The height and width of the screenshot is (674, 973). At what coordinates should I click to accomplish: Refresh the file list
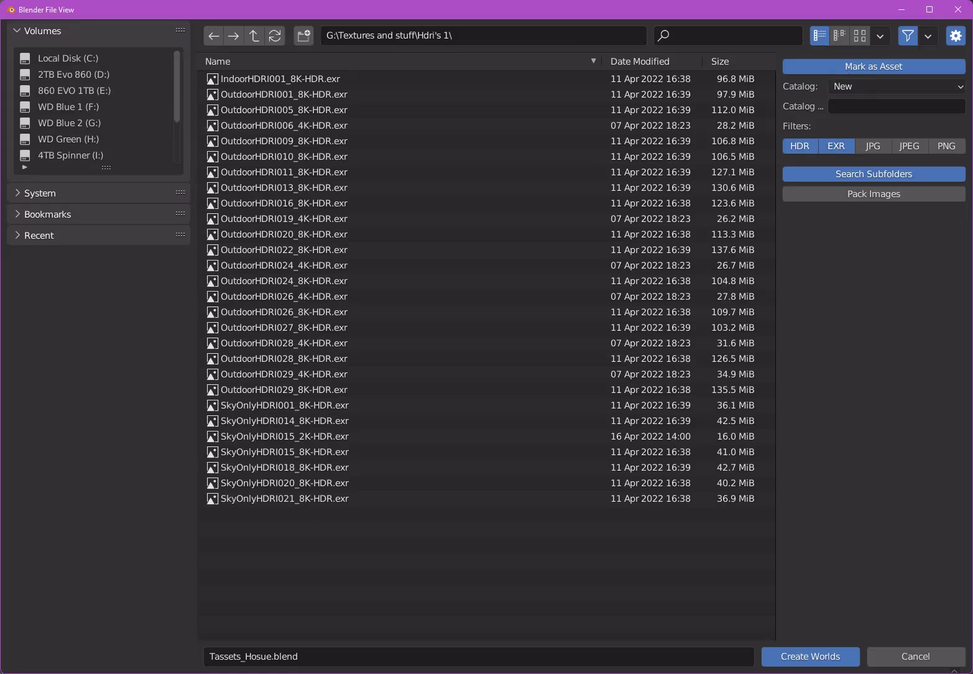[275, 36]
